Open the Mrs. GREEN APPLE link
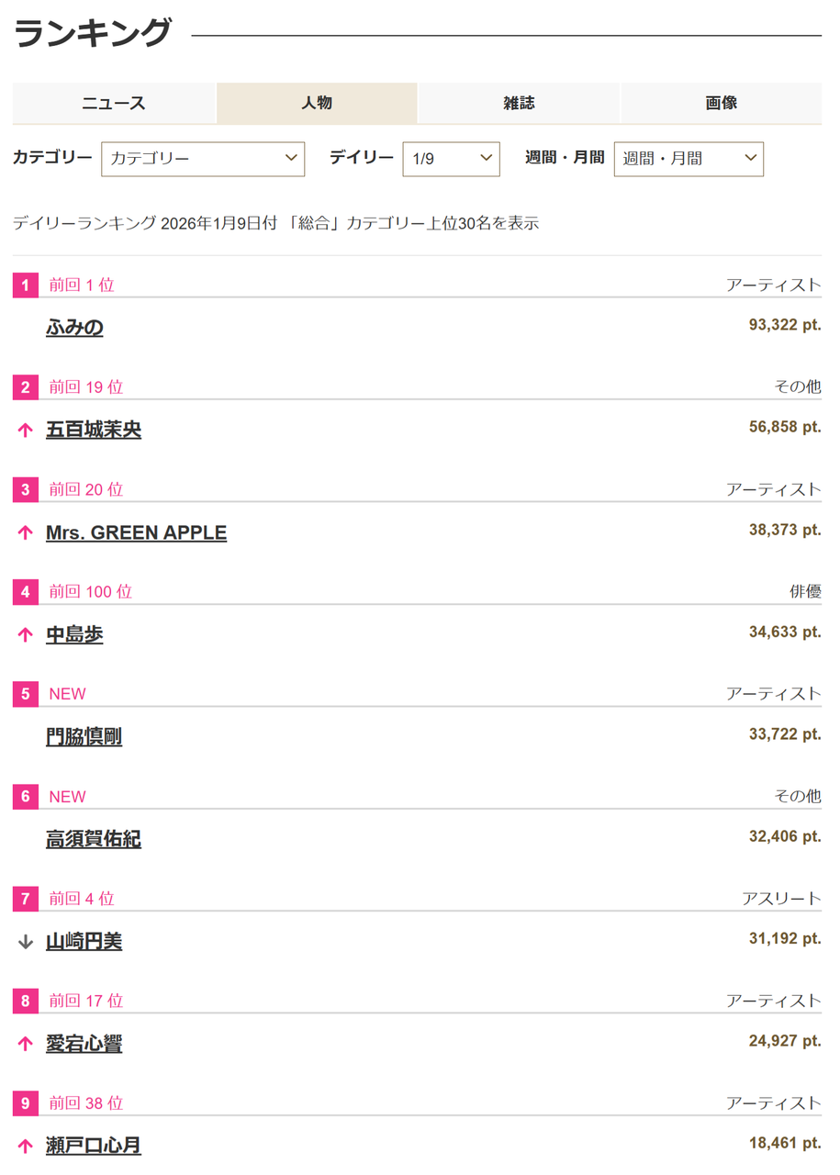The width and height of the screenshot is (840, 1175). tap(136, 532)
